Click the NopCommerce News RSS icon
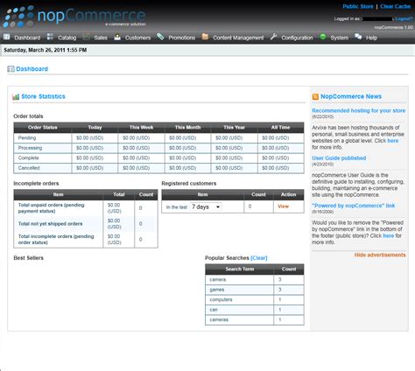The width and height of the screenshot is (415, 371). [x=315, y=96]
